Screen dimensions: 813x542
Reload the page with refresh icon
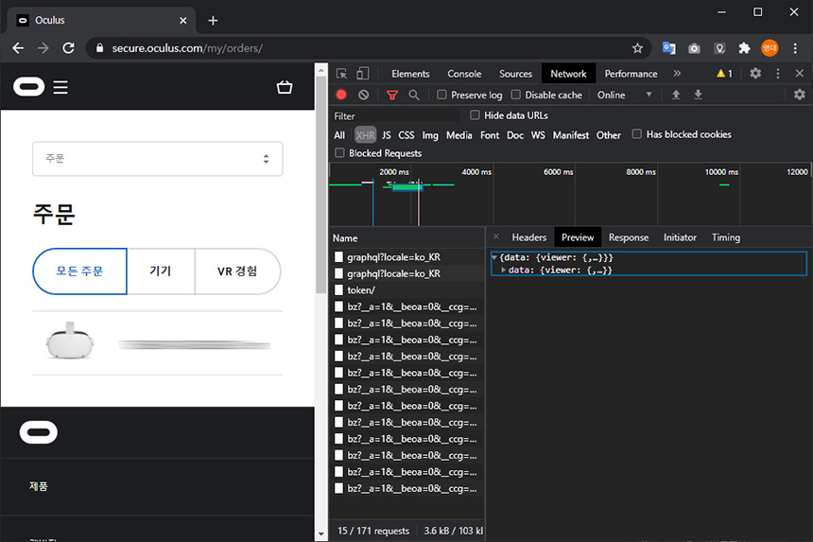pyautogui.click(x=68, y=48)
